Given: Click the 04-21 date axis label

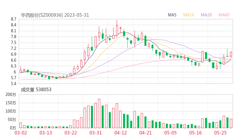Looking at the screenshot, I should 145,133.
